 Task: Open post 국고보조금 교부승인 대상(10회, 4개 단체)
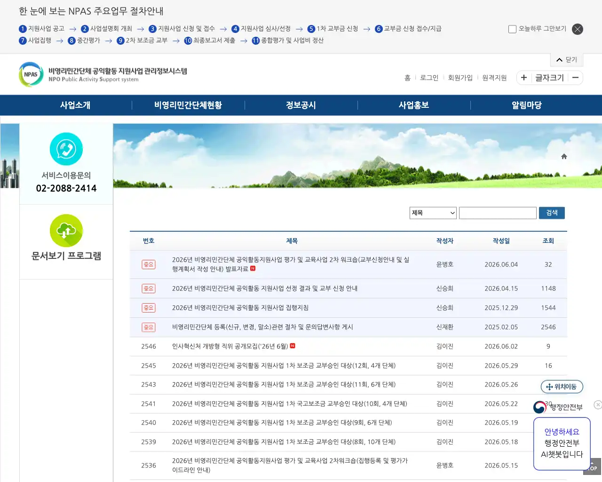(290, 404)
